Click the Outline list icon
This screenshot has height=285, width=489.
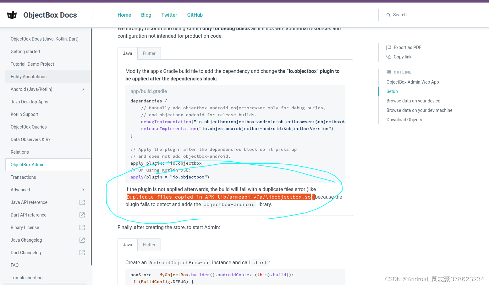pos(389,72)
